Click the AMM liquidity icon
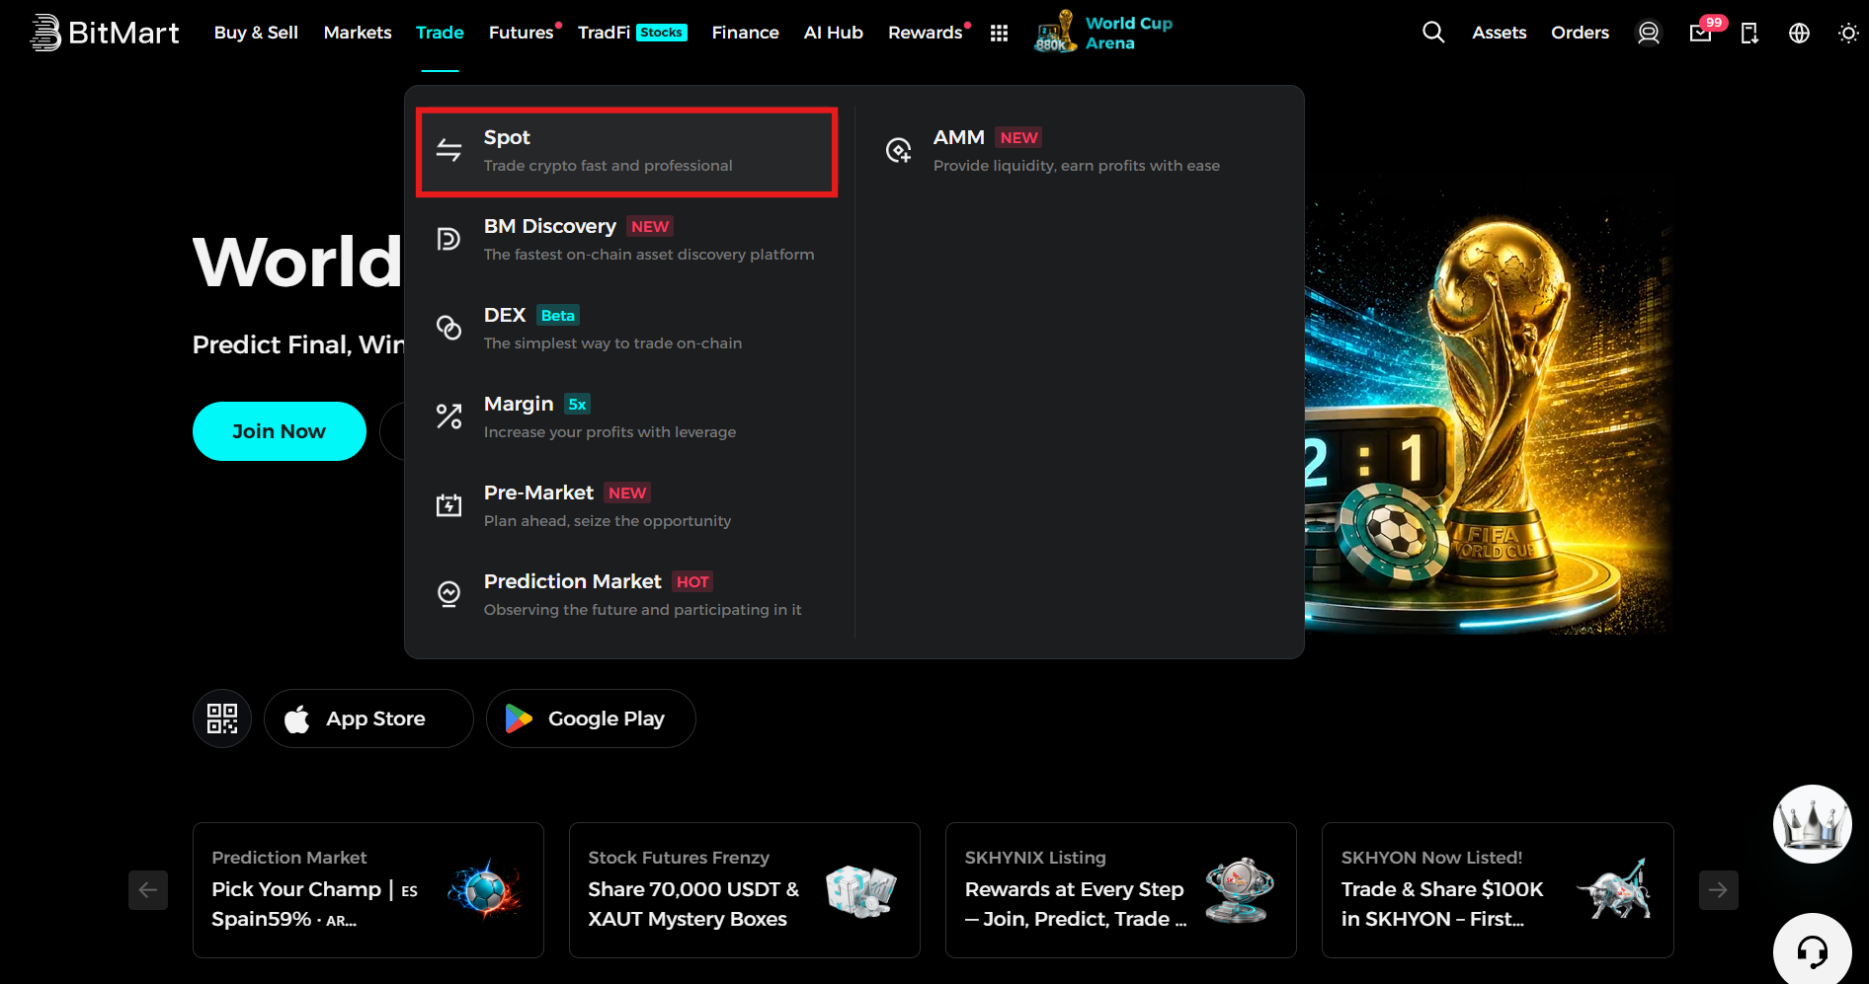 click(x=899, y=150)
